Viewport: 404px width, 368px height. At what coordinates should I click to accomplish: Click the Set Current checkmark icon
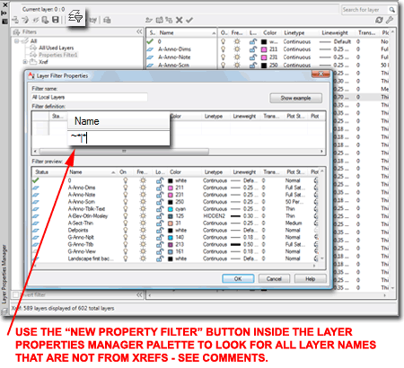tap(189, 20)
